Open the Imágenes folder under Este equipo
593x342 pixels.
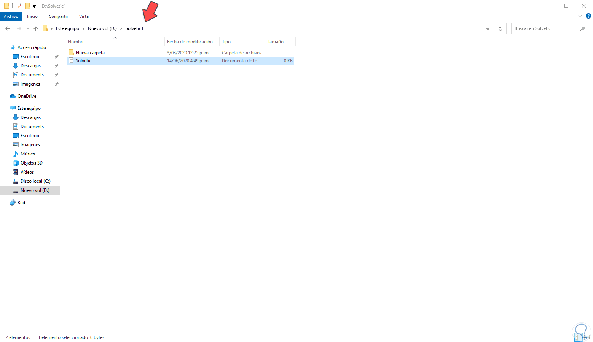tap(30, 144)
